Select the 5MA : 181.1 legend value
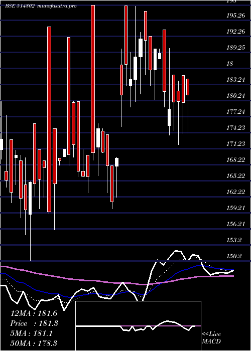This screenshot has height=351, width=251. point(32,333)
